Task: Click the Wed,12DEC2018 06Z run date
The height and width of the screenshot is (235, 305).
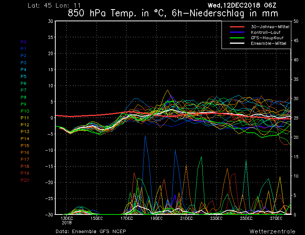Action: coord(242,5)
